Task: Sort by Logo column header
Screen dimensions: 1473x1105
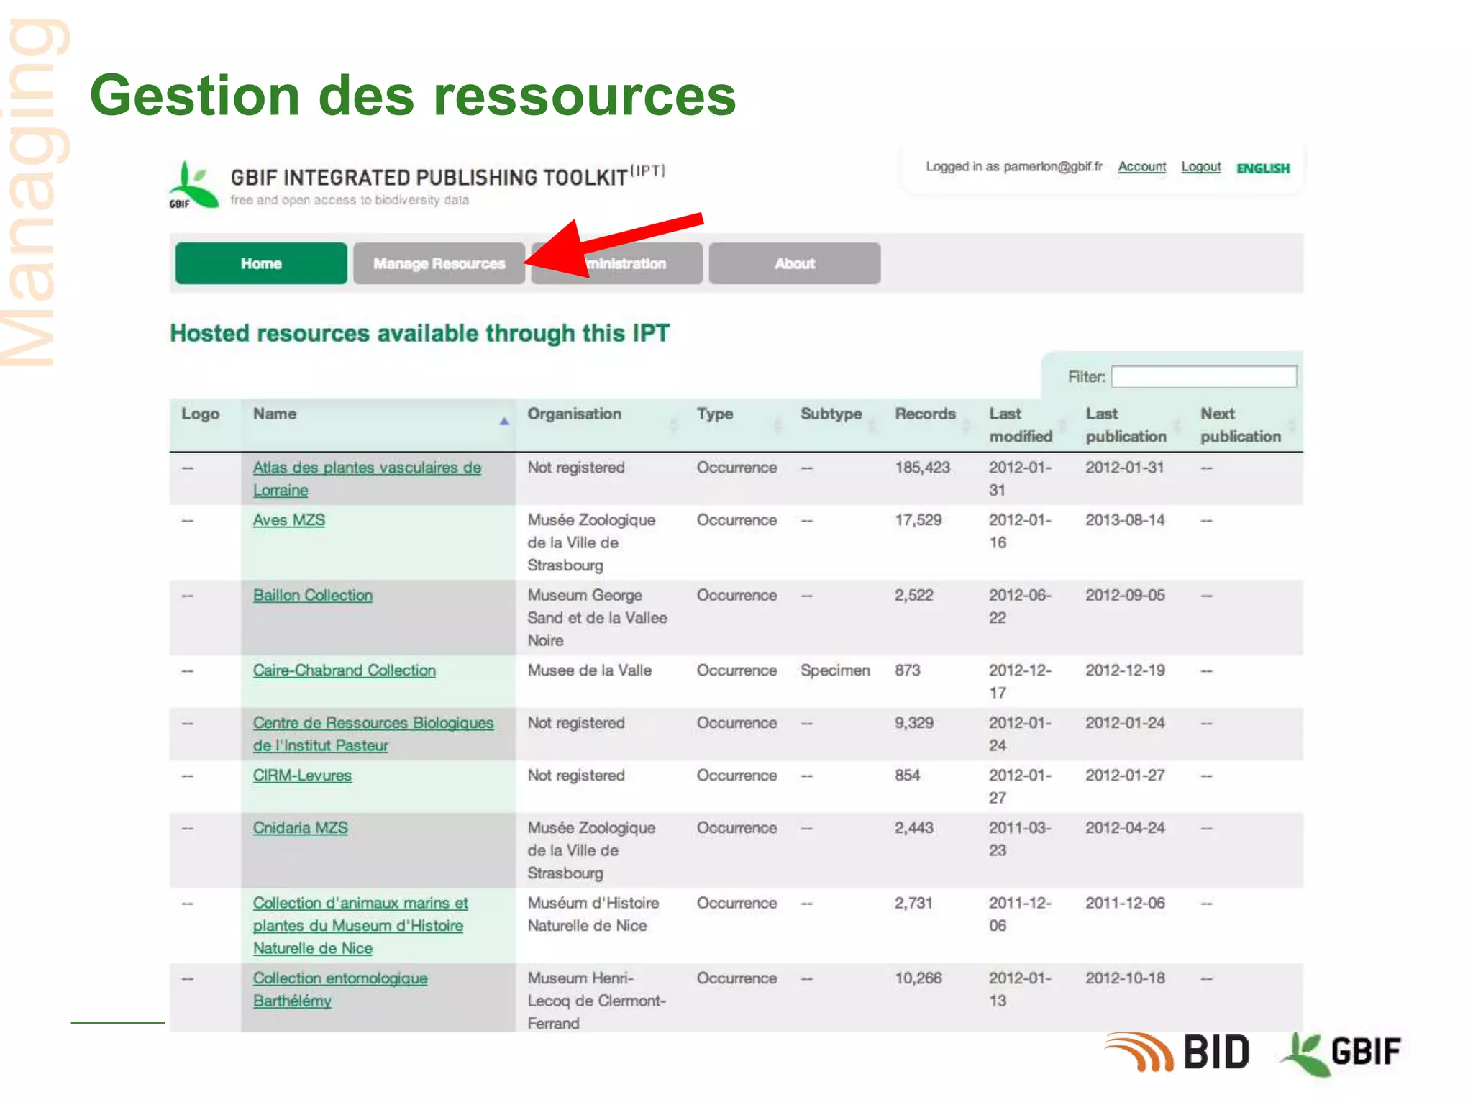Action: [200, 414]
